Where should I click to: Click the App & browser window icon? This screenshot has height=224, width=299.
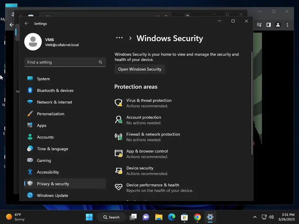pyautogui.click(x=119, y=153)
